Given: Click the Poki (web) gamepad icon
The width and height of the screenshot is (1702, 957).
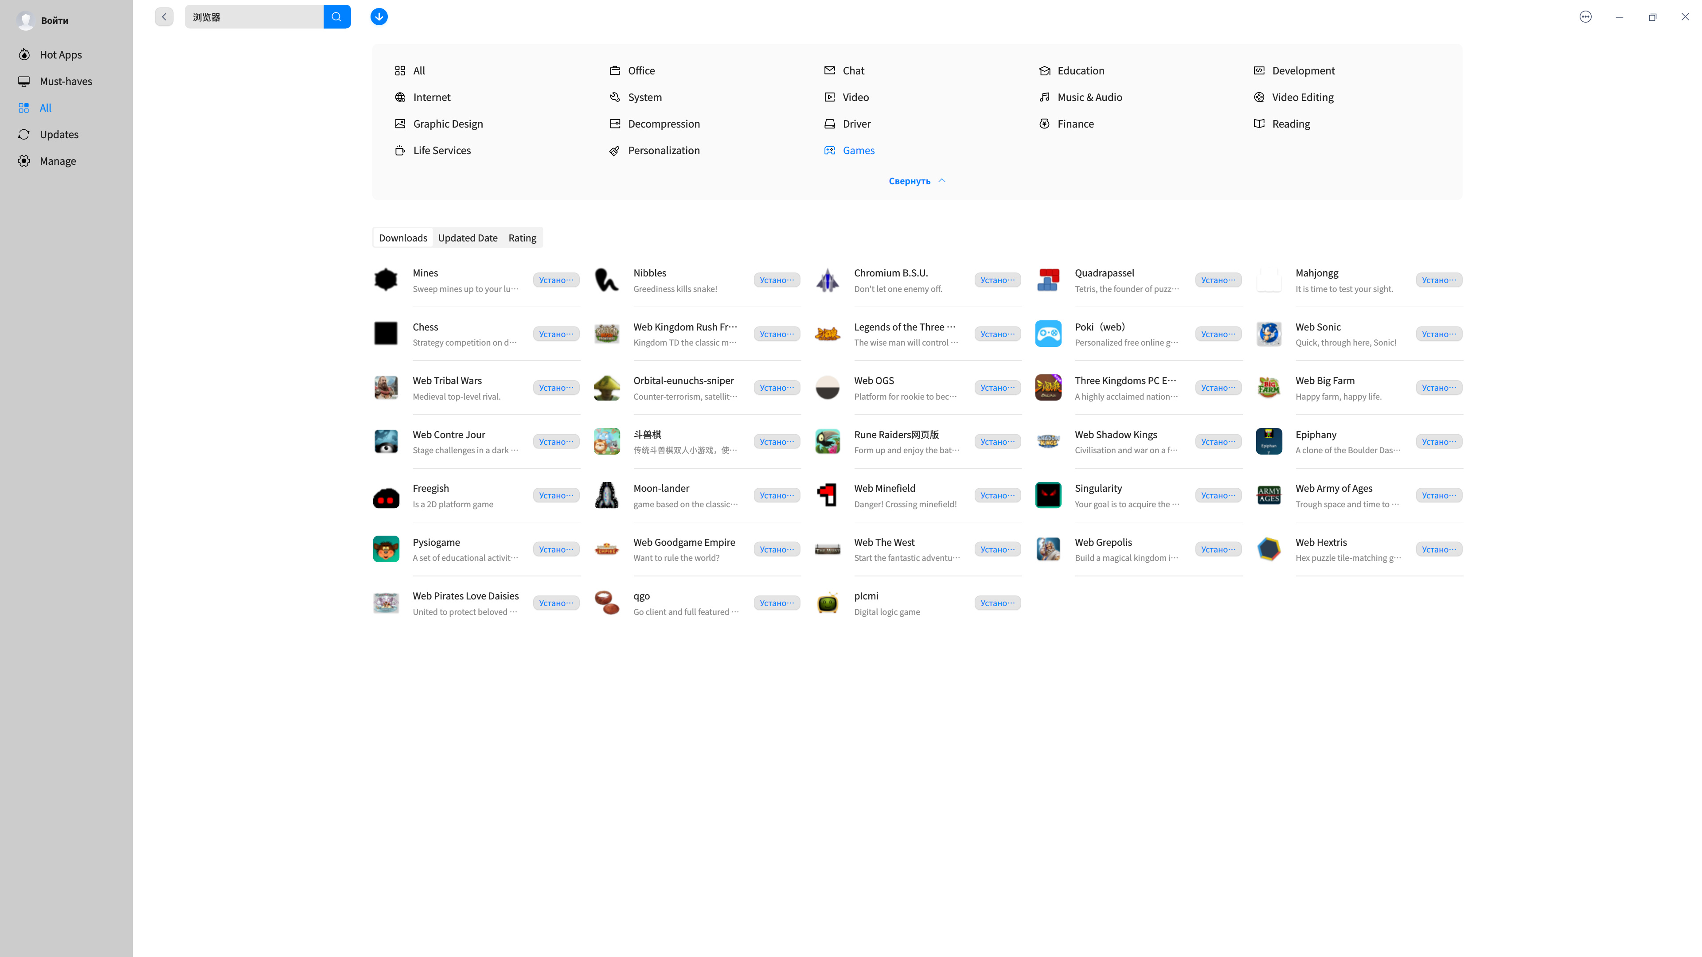Looking at the screenshot, I should 1048,334.
